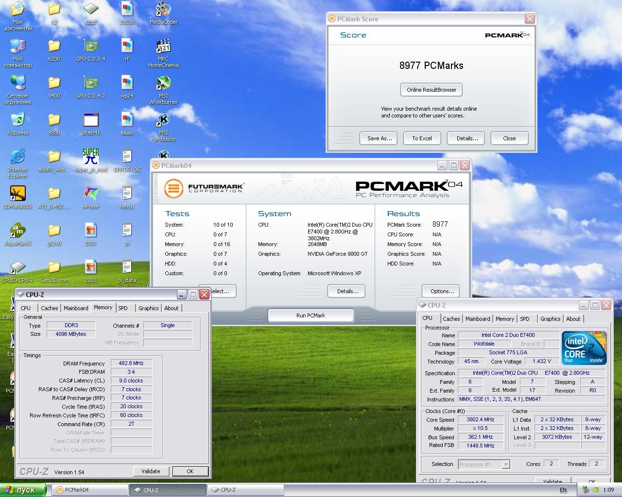Open My Documents (Мои документы) folder
This screenshot has width=622, height=497.
pos(17,16)
